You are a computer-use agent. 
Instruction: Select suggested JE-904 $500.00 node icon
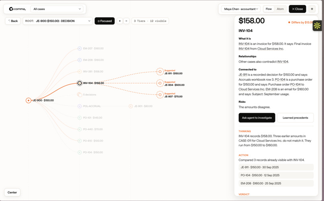pyautogui.click(x=160, y=83)
